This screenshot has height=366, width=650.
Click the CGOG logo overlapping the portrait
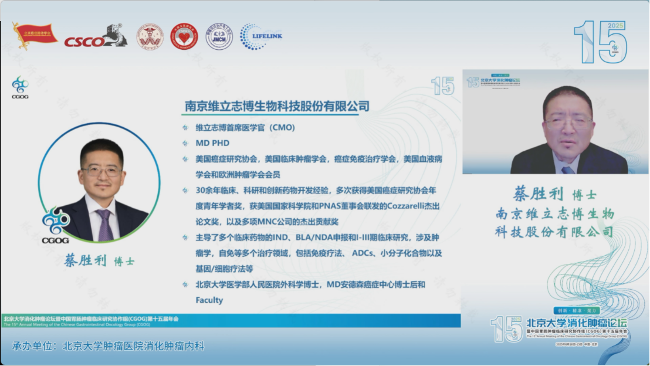(x=55, y=225)
